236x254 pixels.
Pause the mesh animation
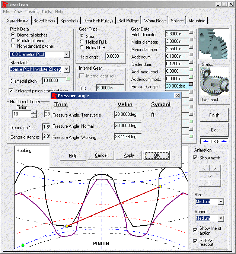210,183
